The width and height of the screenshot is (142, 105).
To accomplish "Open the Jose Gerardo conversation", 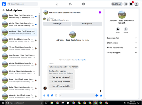I will pos(19,56).
